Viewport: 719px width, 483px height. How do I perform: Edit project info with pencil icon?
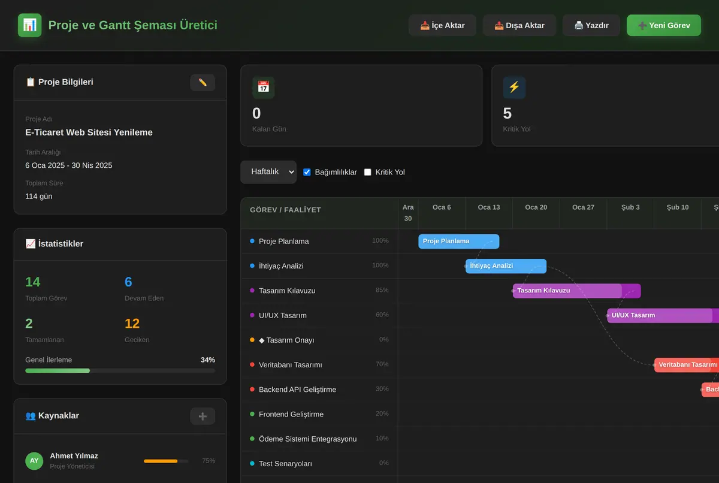[203, 83]
